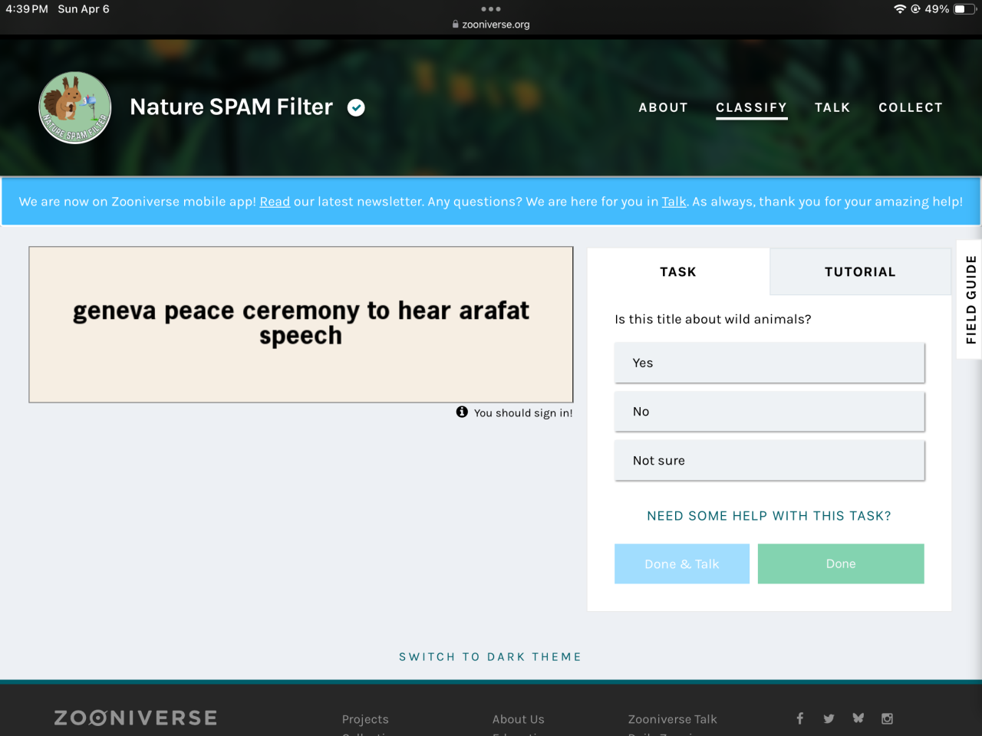Click the Nature SPAM Filter title
Image resolution: width=982 pixels, height=736 pixels.
point(232,107)
